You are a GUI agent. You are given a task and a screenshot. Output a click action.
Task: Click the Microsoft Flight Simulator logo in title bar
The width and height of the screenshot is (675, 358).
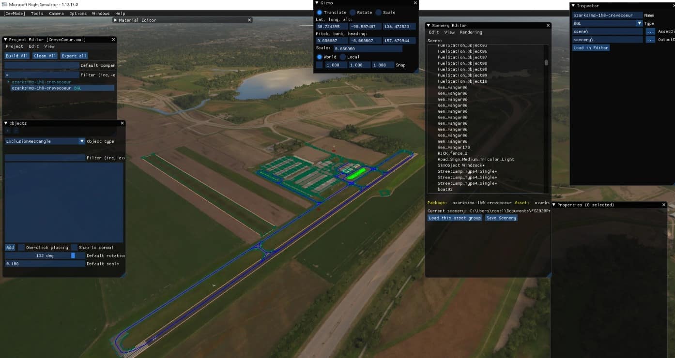pos(4,4)
